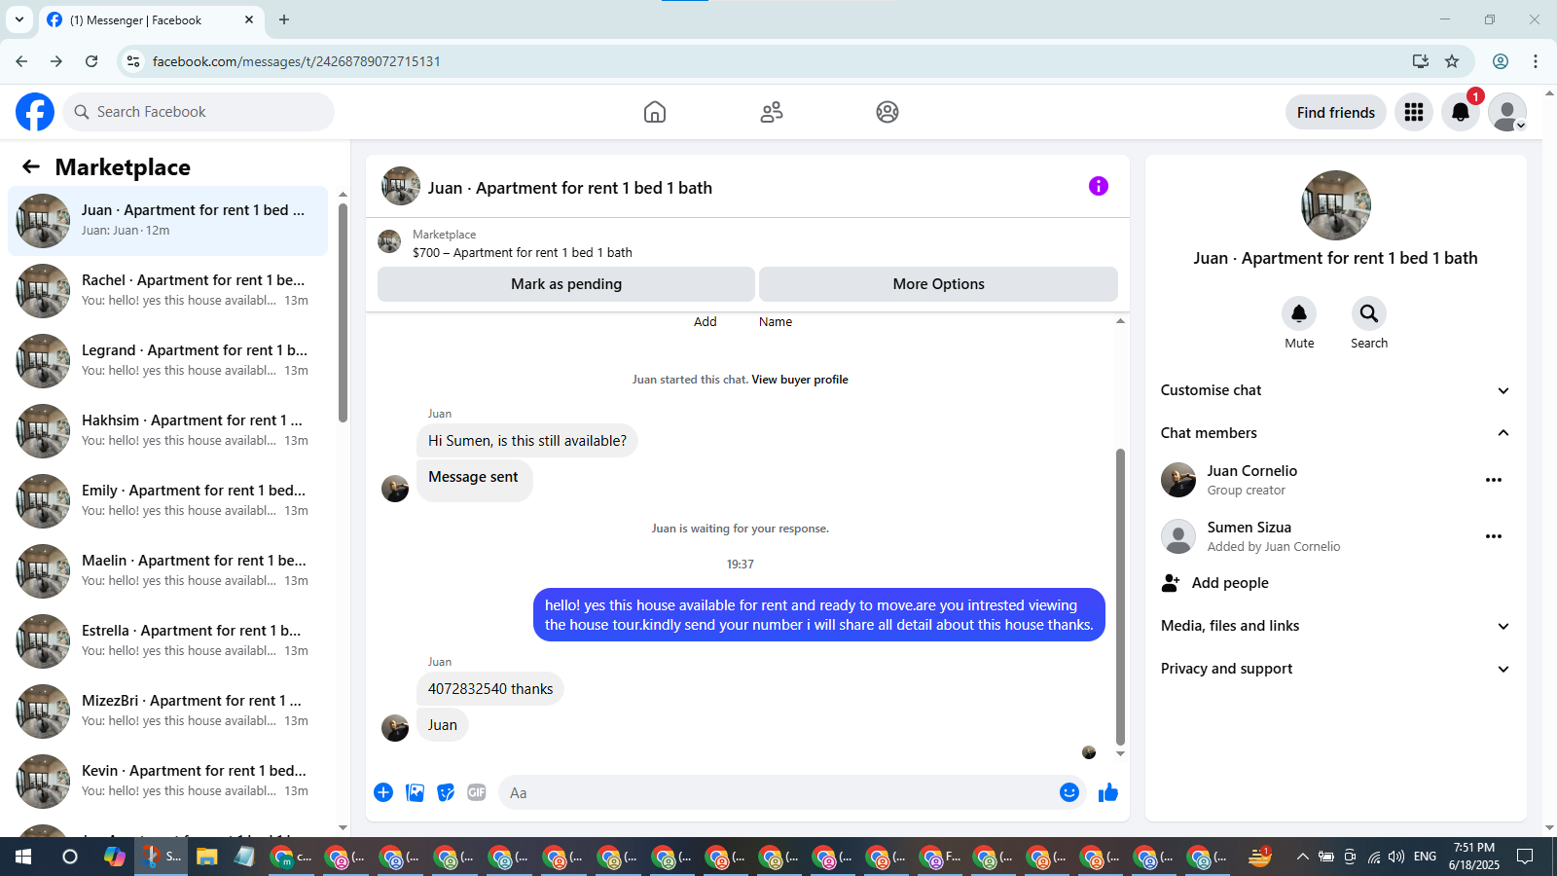Open View buyer profile link
The width and height of the screenshot is (1557, 876).
click(800, 380)
